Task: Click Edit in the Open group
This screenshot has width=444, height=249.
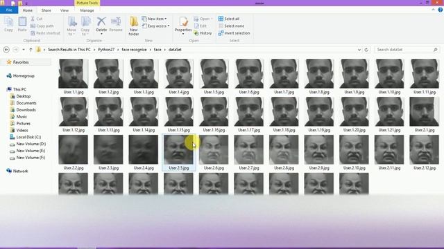Action: click(x=200, y=26)
